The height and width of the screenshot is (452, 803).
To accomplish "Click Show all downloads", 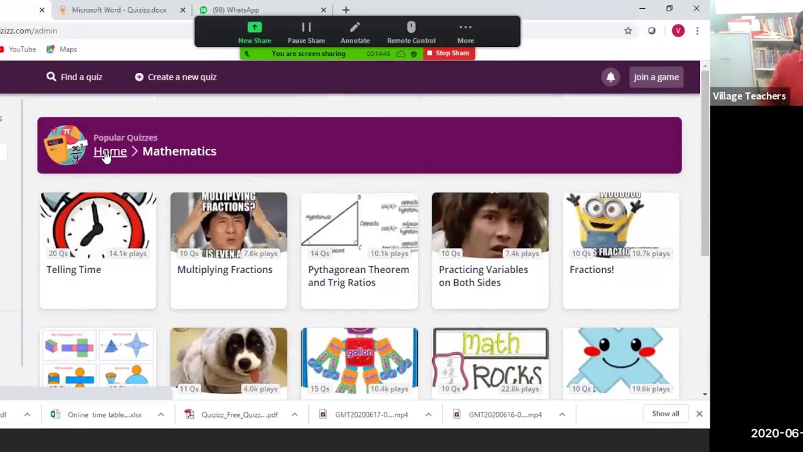I will (x=665, y=414).
